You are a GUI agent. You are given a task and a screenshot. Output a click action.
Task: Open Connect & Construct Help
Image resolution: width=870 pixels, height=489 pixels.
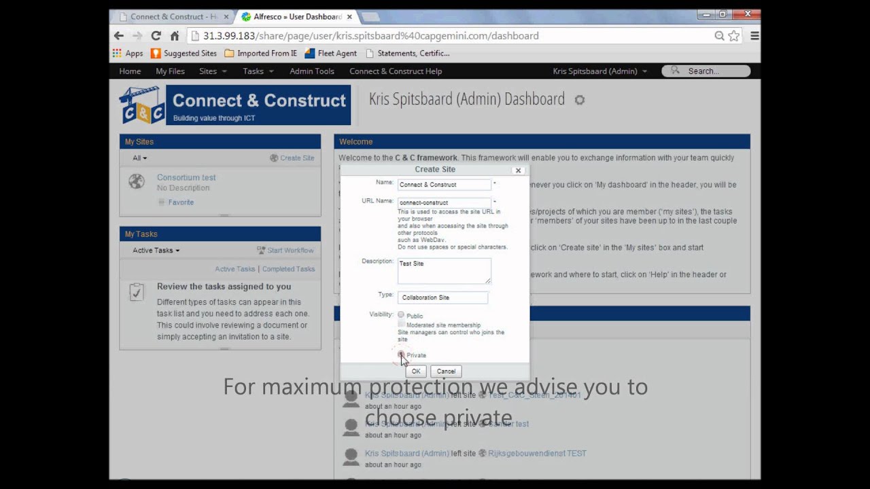(396, 71)
